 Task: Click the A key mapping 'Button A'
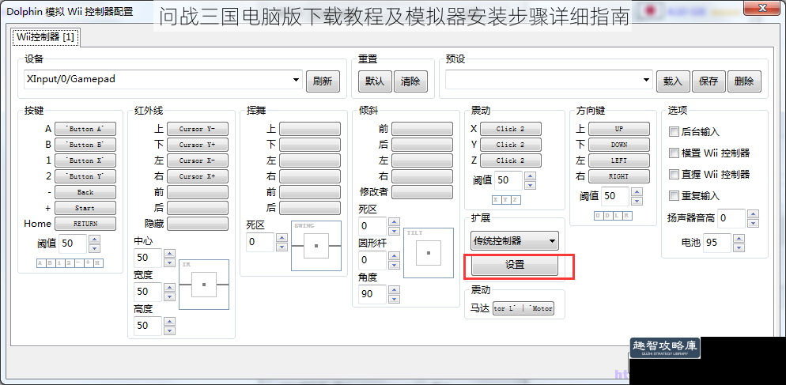85,129
